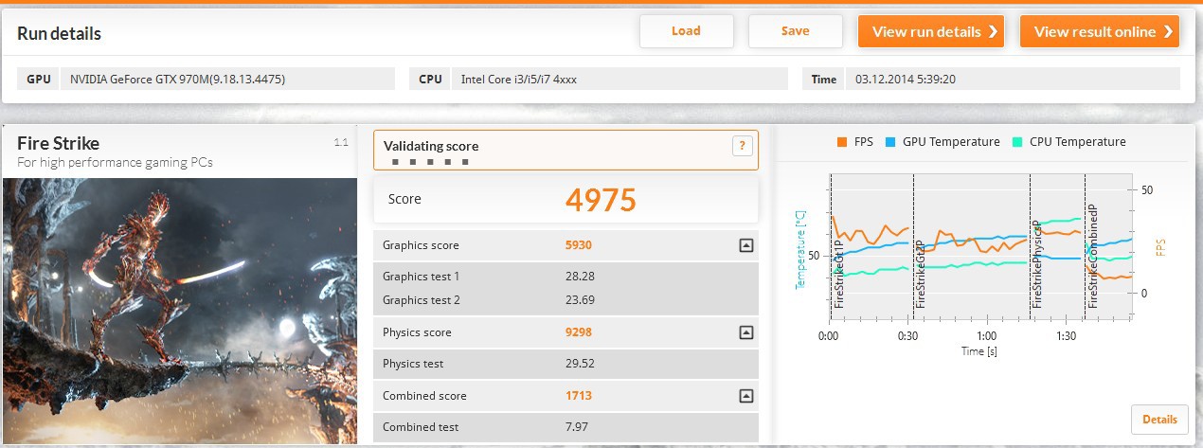Image resolution: width=1203 pixels, height=448 pixels.
Task: Click the Physics score value 9298
Action: click(x=578, y=332)
